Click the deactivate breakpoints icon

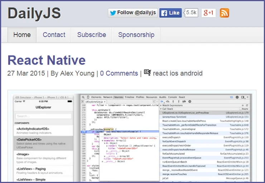pyautogui.click(x=184, y=102)
